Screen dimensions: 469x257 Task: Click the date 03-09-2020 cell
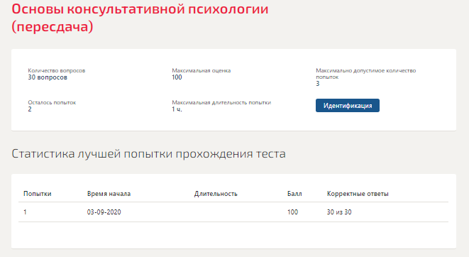104,212
